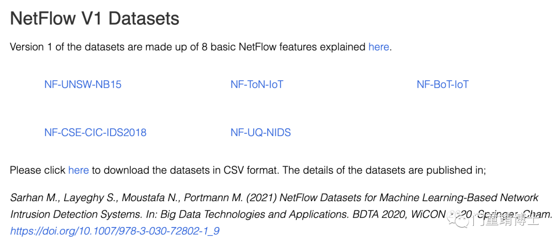This screenshot has width=558, height=244.
Task: Follow the 'here' link explaining NetFlow features
Action: tap(379, 47)
